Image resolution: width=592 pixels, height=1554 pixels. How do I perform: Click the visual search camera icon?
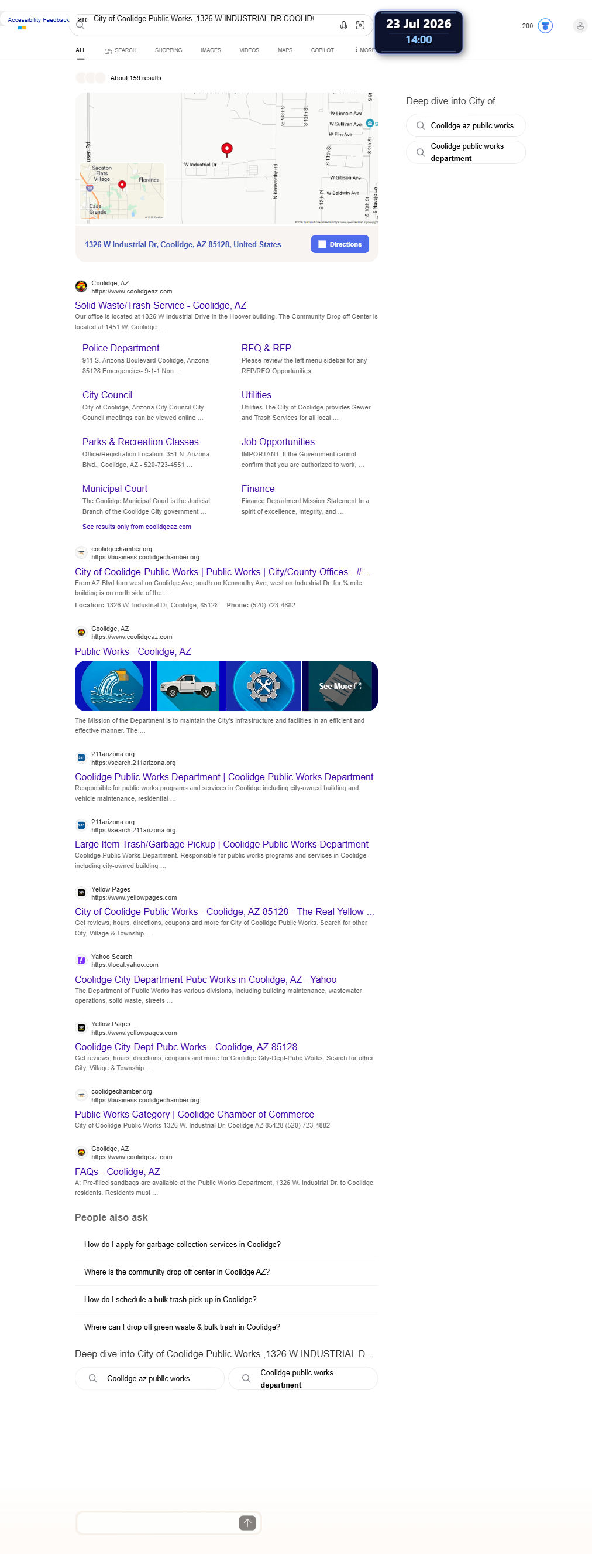[360, 25]
